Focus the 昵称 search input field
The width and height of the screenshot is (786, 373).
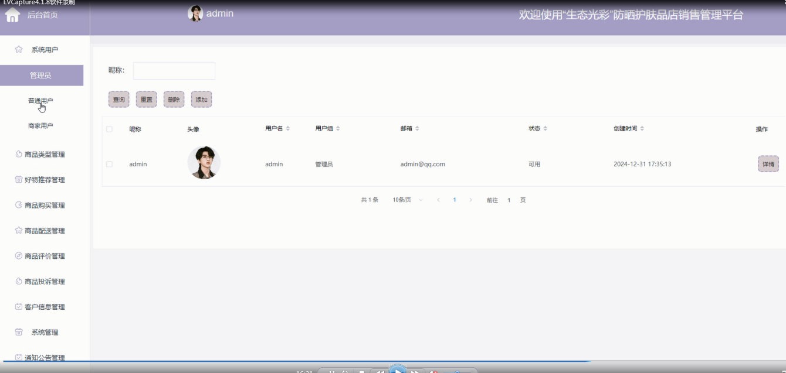pos(174,71)
